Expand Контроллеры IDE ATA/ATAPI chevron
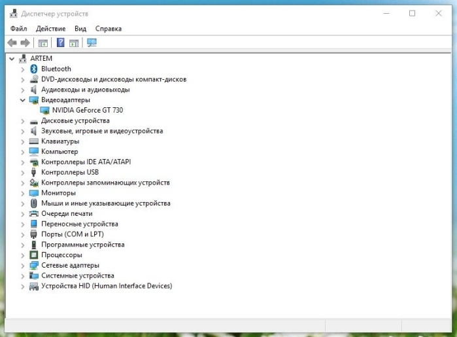This screenshot has width=457, height=337. (x=22, y=162)
